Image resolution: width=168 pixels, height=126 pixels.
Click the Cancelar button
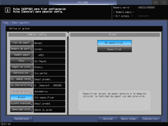pos(108,119)
